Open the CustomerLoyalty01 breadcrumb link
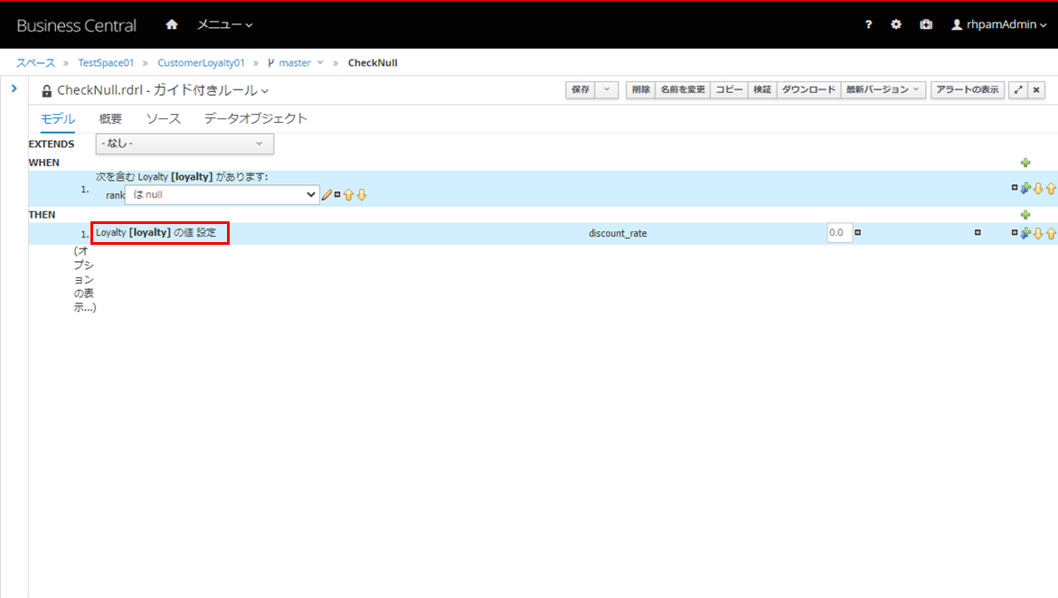The image size is (1058, 598). tap(201, 62)
